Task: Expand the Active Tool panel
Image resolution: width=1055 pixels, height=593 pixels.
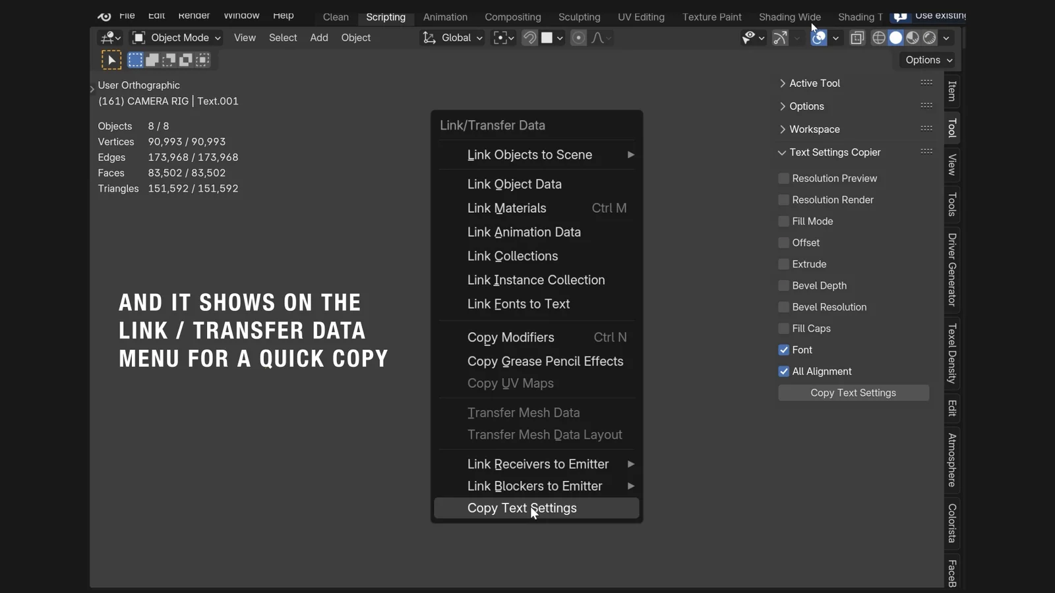Action: pyautogui.click(x=814, y=83)
